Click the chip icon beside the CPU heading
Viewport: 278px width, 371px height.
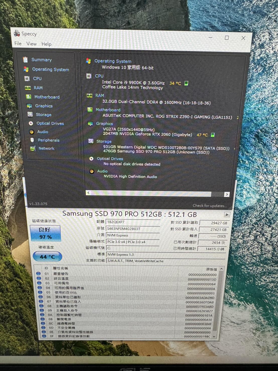[89, 76]
